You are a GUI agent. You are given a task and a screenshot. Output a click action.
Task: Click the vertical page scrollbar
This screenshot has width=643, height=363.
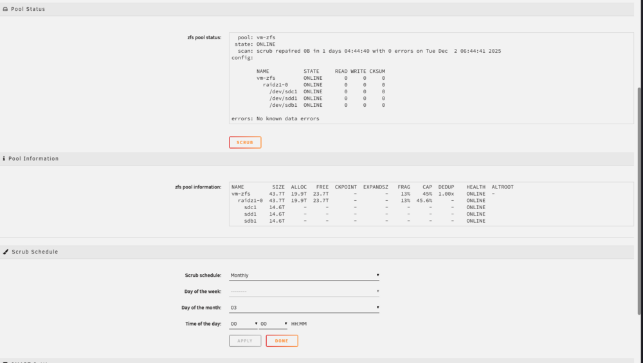click(640, 201)
